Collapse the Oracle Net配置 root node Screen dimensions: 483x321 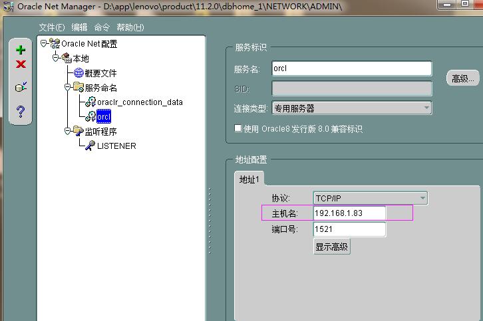[x=43, y=43]
